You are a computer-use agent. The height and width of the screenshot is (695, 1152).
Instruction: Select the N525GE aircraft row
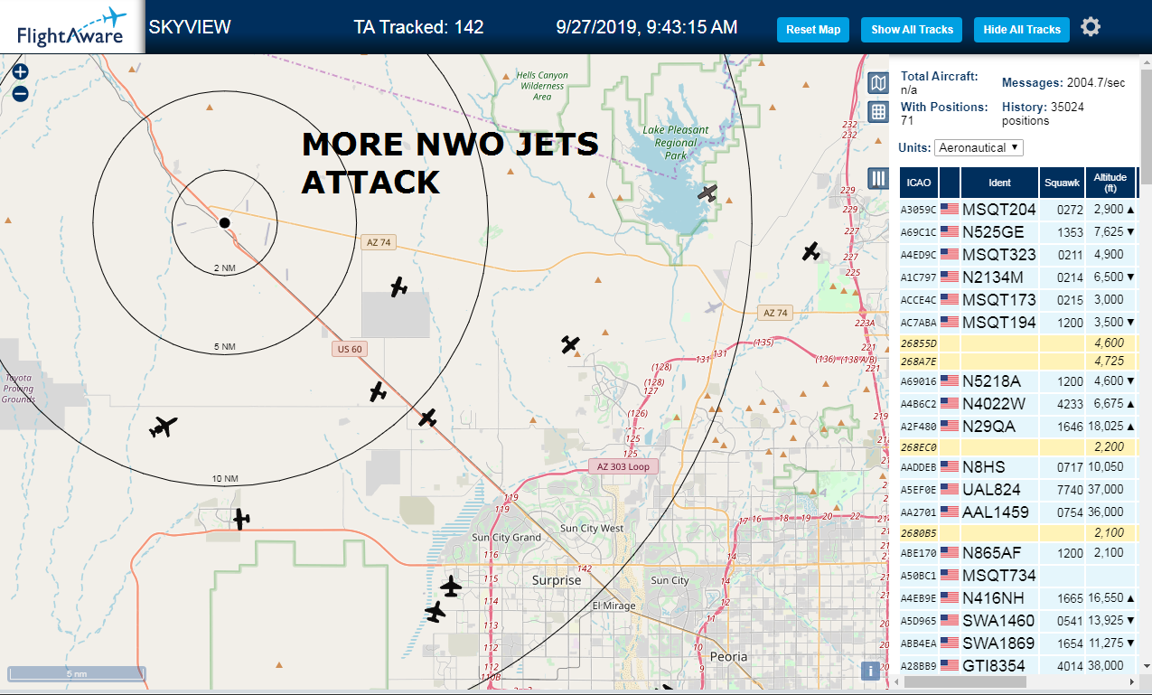1018,232
